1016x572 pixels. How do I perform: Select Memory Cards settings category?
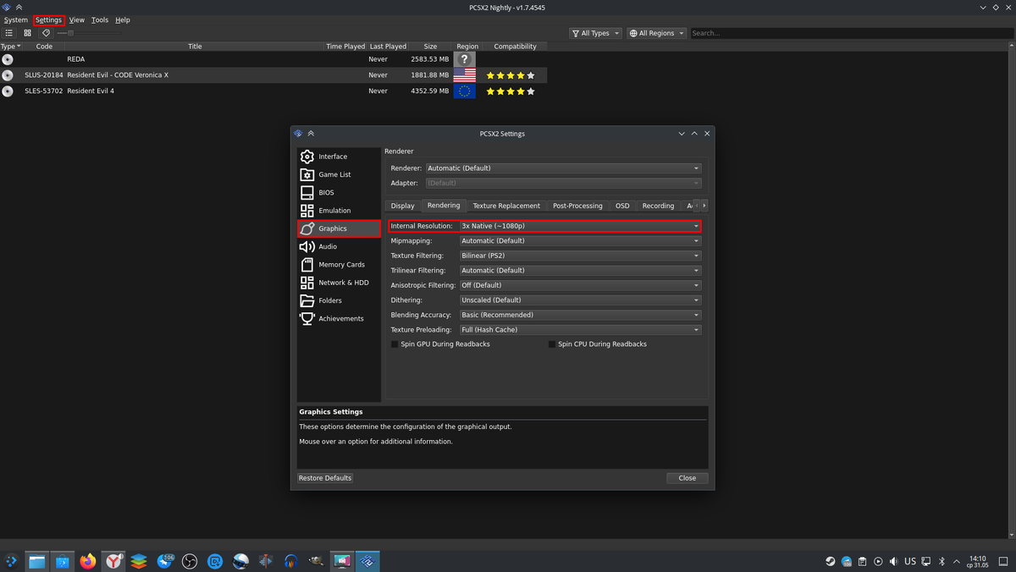click(339, 264)
